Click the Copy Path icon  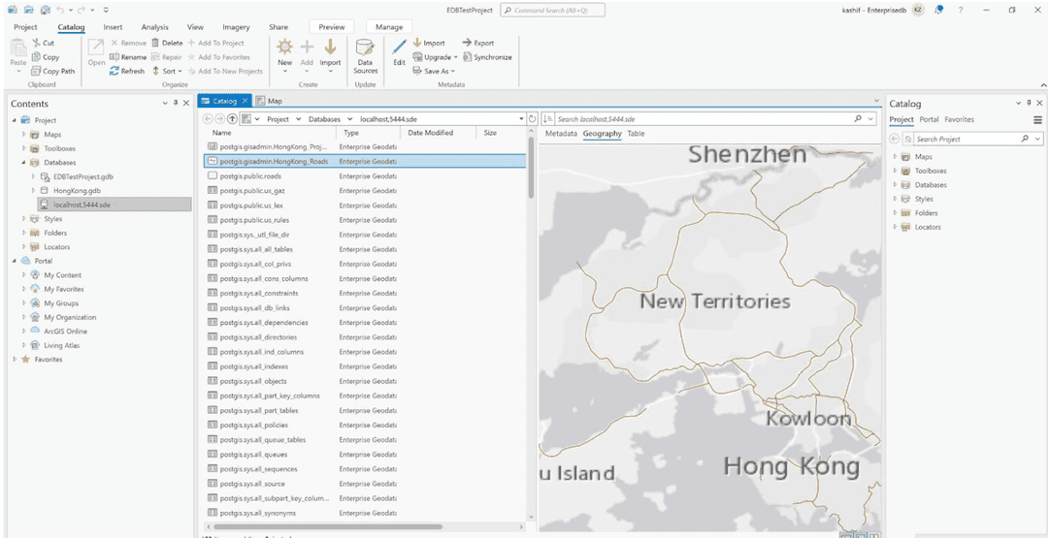(x=36, y=71)
